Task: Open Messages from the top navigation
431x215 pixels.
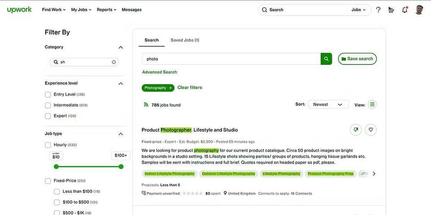Action: point(131,9)
